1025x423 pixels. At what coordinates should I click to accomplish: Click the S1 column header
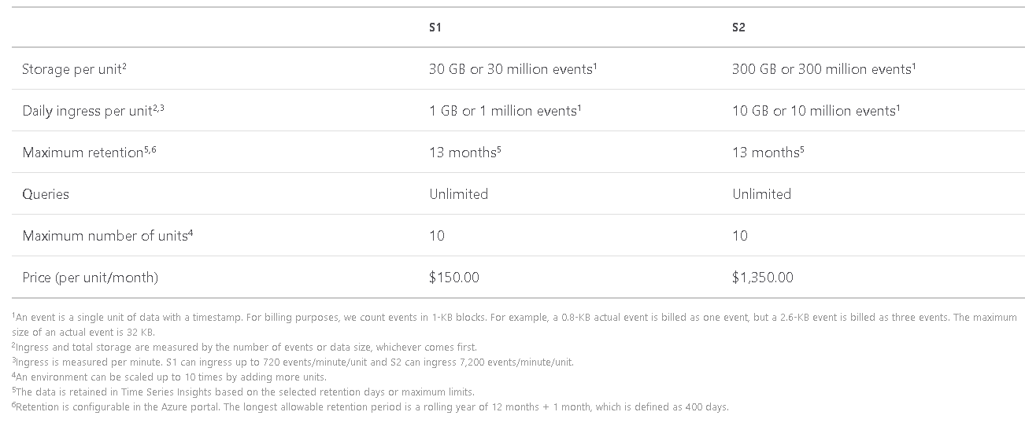click(435, 28)
